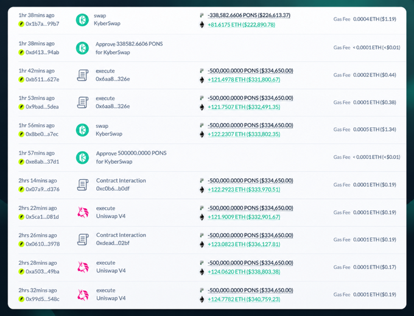Click +123.0823 ETH ($336,127.81) amount
Image resolution: width=414 pixels, height=316 pixels.
244,244
